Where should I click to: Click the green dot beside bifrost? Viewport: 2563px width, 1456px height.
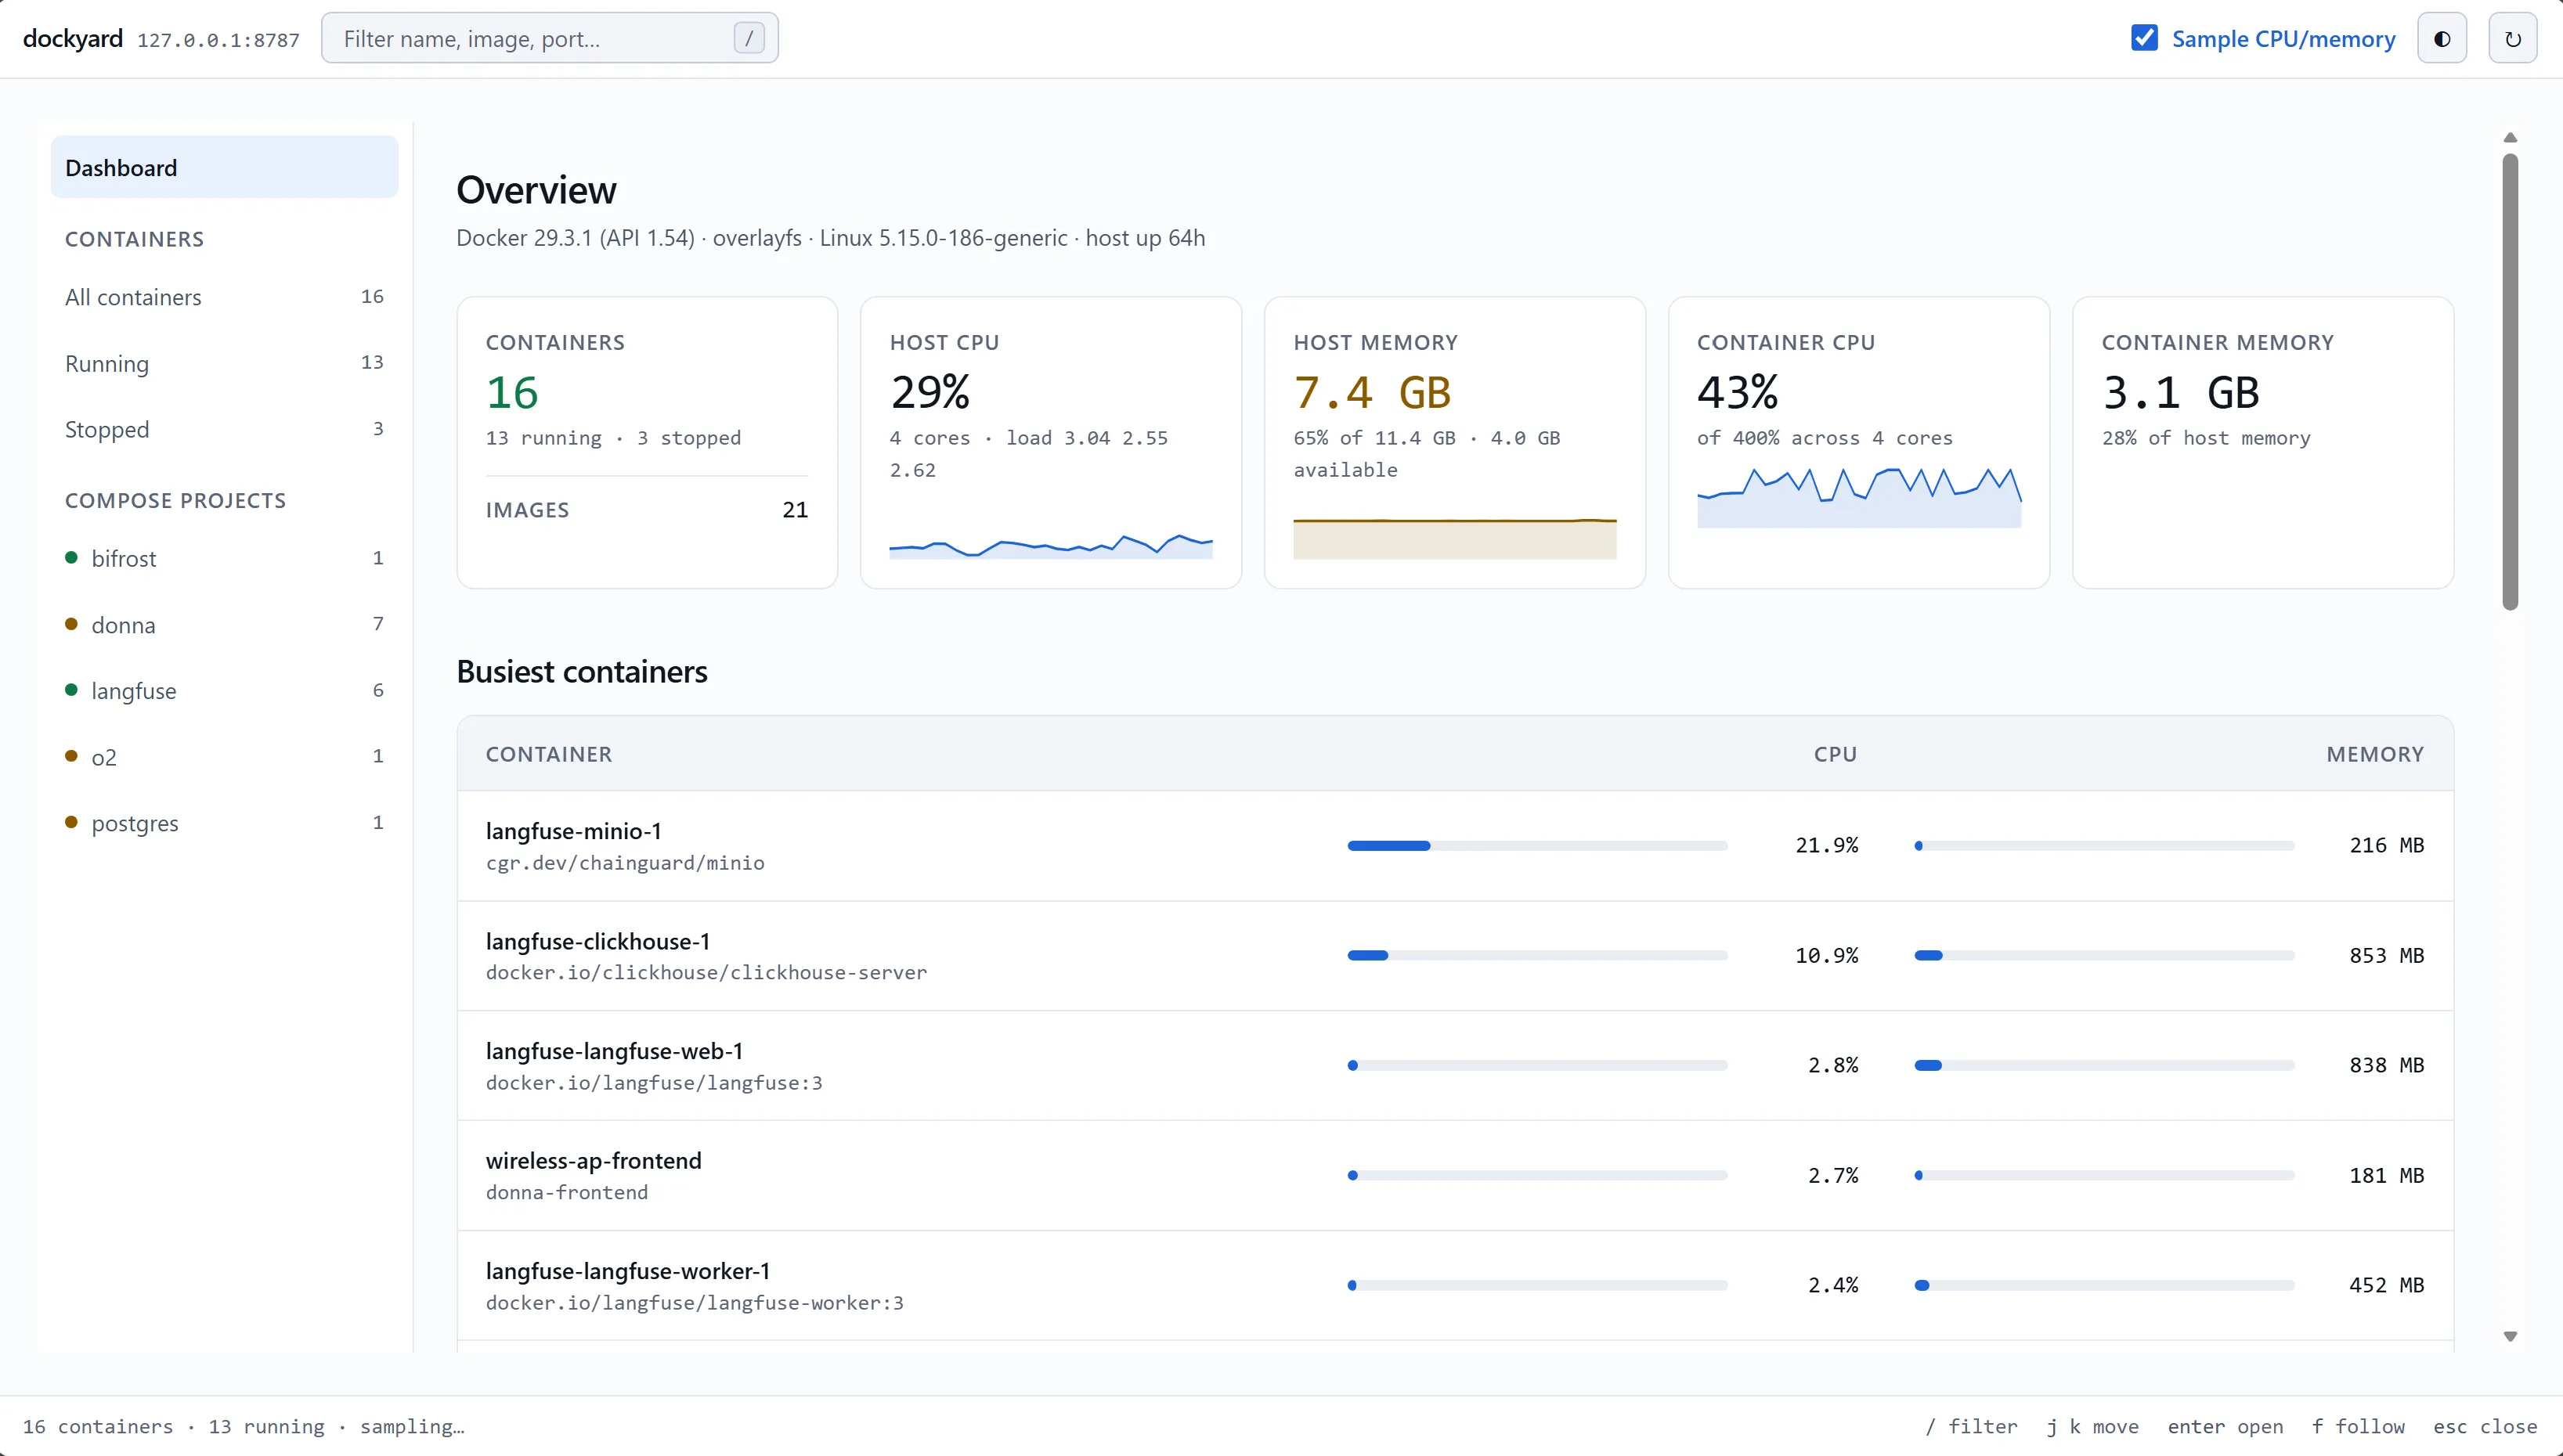pos(71,557)
